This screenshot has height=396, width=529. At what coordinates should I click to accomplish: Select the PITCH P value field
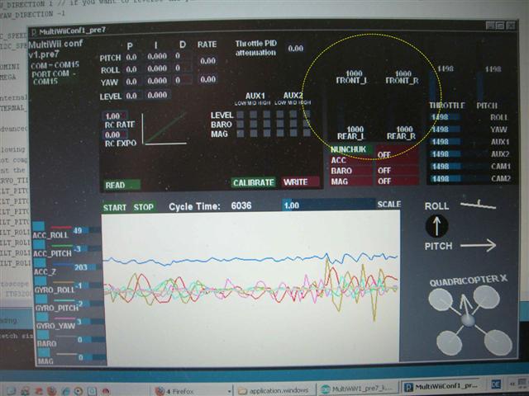point(132,57)
